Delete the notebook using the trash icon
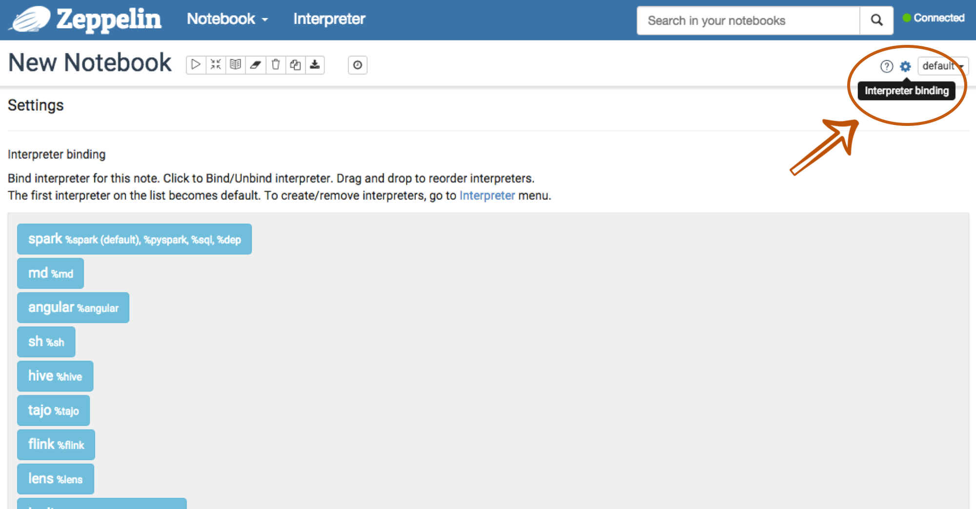 pyautogui.click(x=276, y=65)
